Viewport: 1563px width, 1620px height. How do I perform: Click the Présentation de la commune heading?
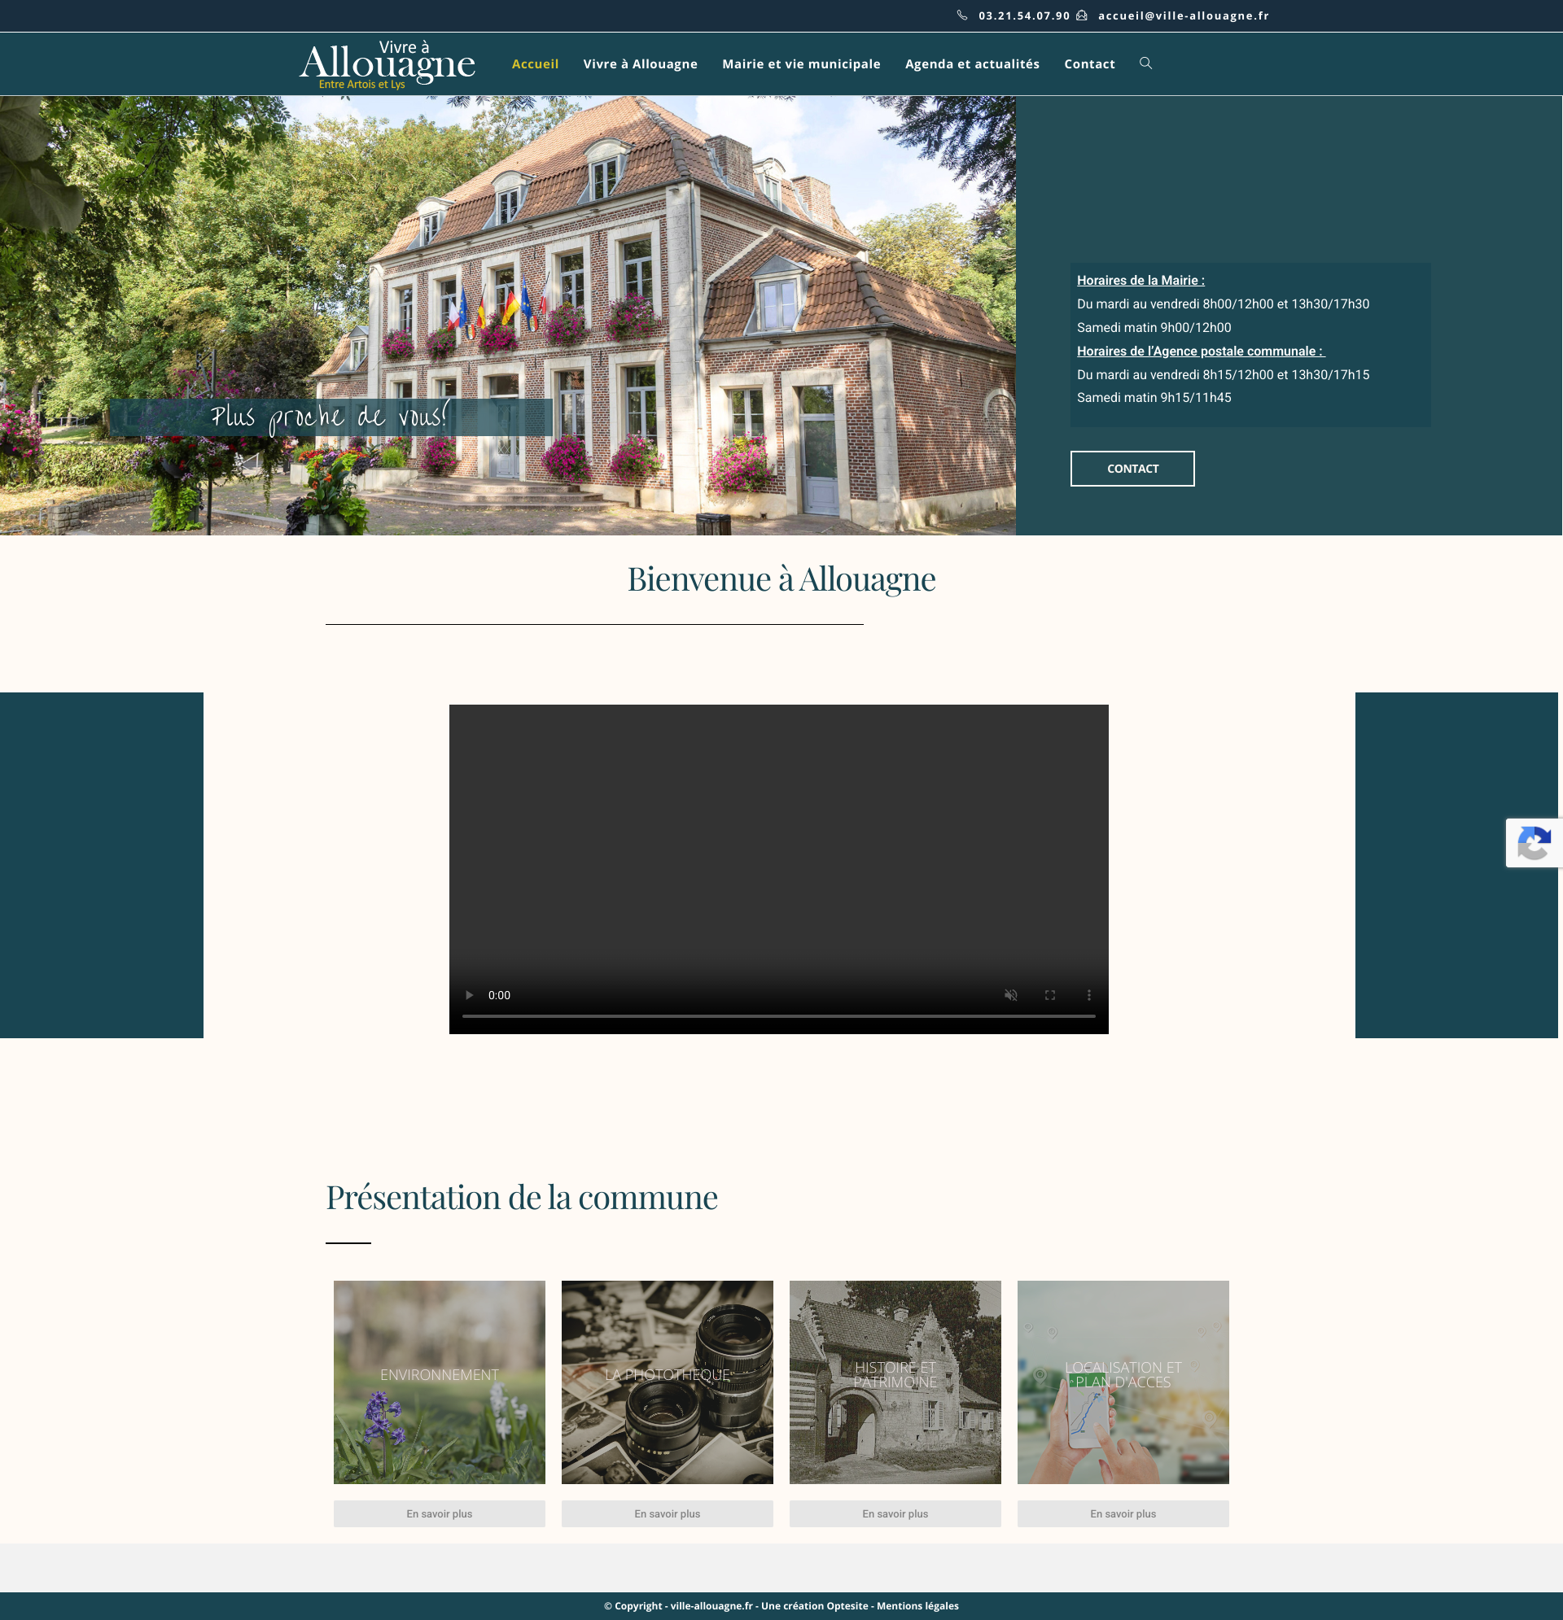[x=522, y=1197]
